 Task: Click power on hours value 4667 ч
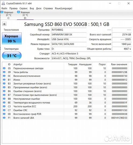122,49
